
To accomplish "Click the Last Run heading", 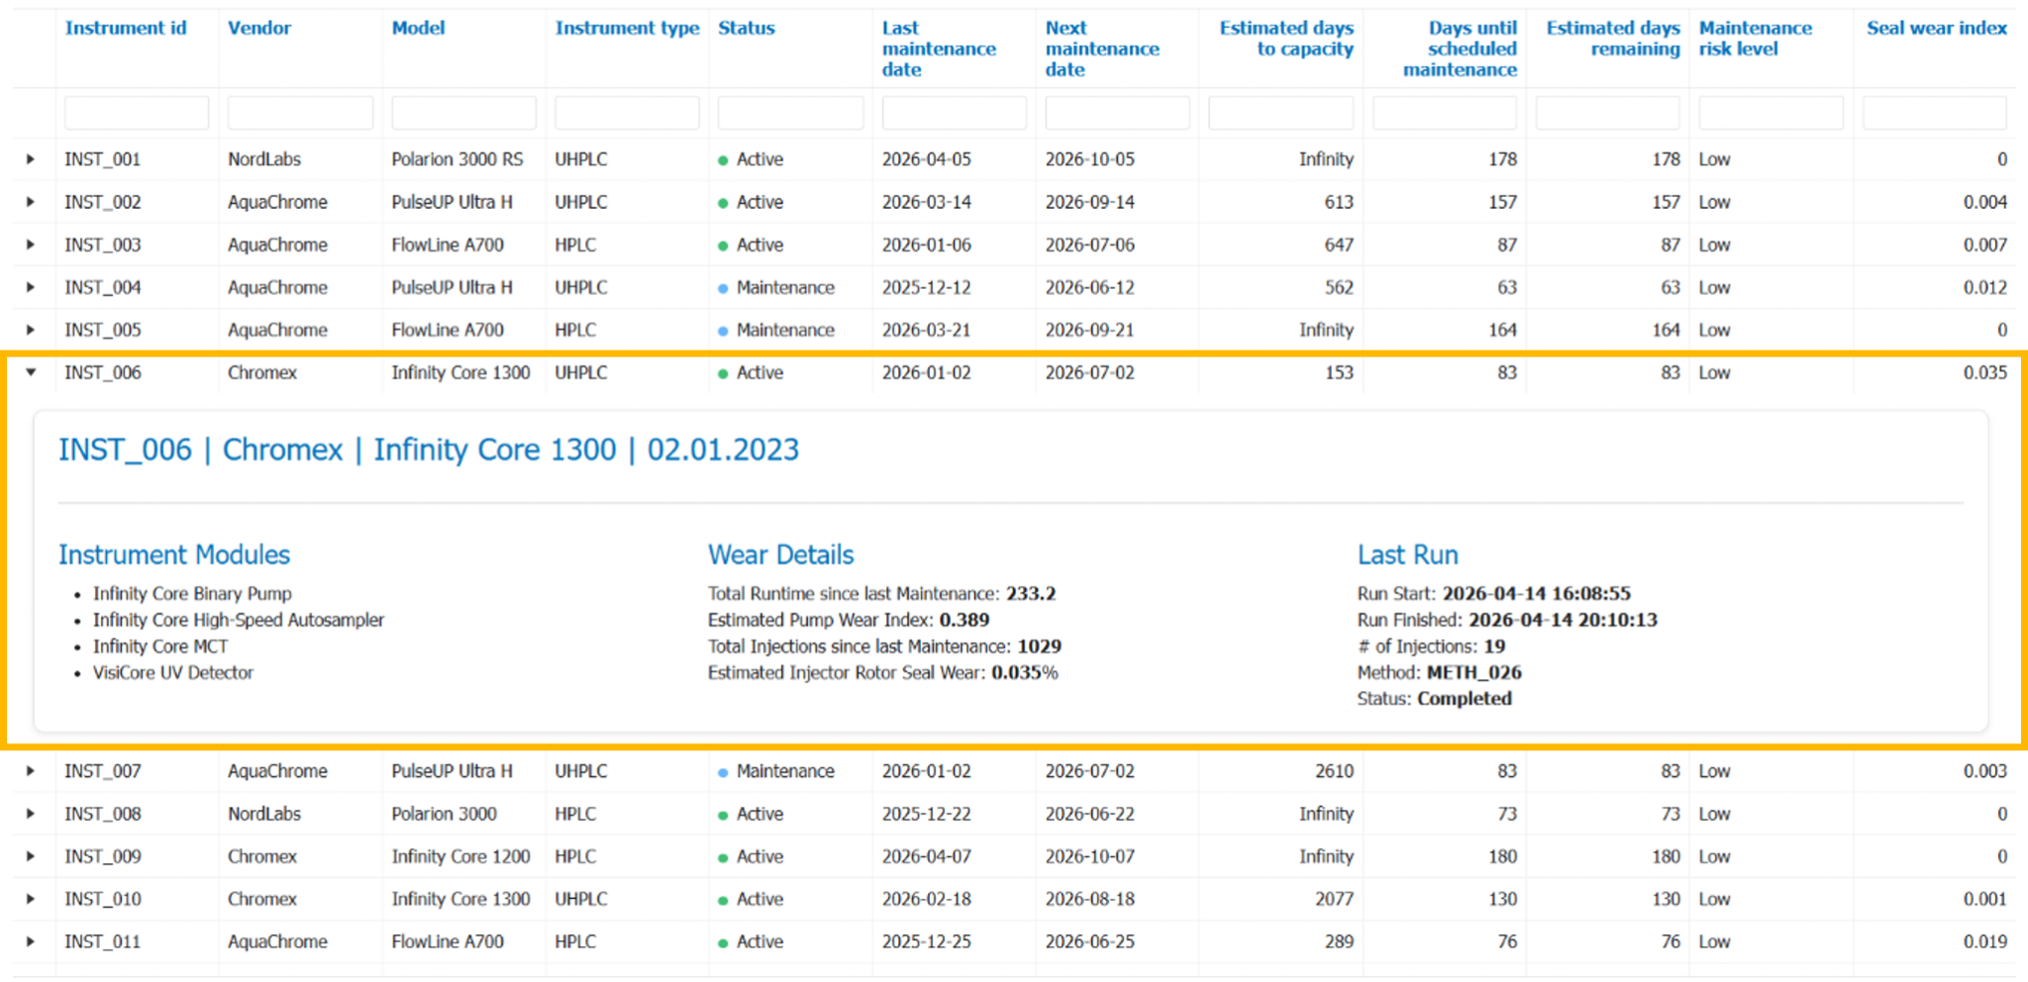I will coord(1407,554).
